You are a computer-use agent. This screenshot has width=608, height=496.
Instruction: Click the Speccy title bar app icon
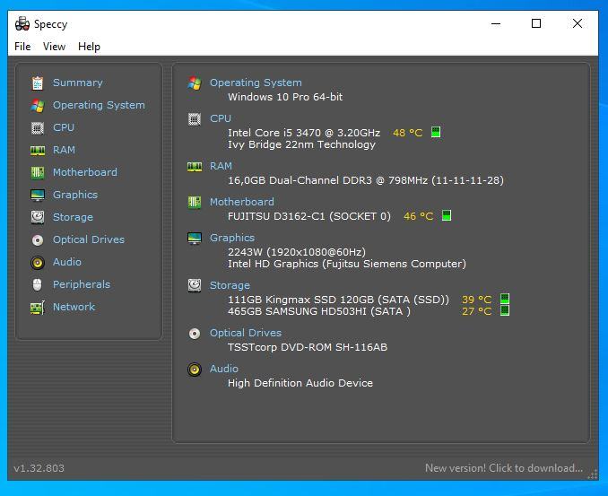22,24
